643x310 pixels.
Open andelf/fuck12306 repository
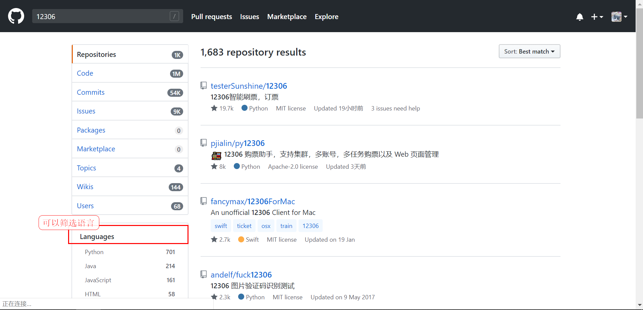[x=241, y=275]
